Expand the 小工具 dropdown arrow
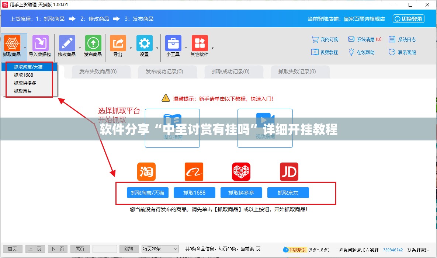The image size is (437, 258). (x=186, y=48)
